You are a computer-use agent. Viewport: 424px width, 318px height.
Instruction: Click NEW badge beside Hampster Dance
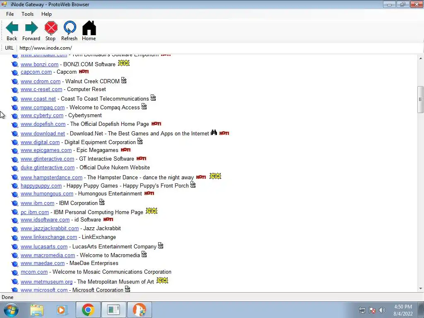click(x=215, y=176)
